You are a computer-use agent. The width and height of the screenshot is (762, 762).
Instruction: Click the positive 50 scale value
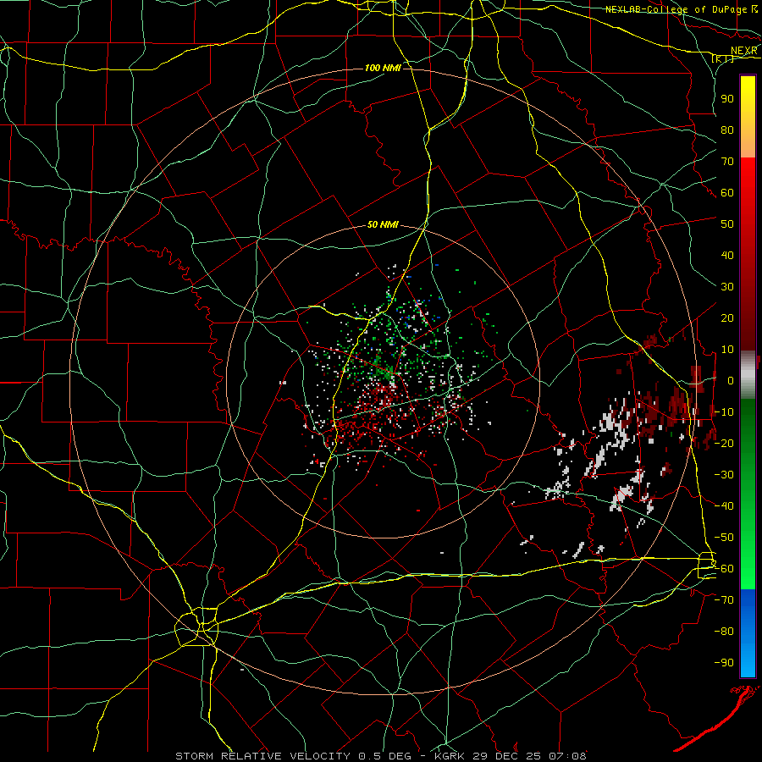coord(727,224)
